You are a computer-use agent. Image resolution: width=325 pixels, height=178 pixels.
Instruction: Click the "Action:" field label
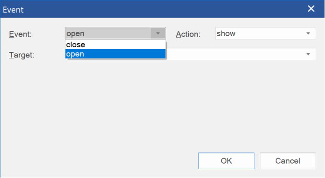pyautogui.click(x=188, y=34)
